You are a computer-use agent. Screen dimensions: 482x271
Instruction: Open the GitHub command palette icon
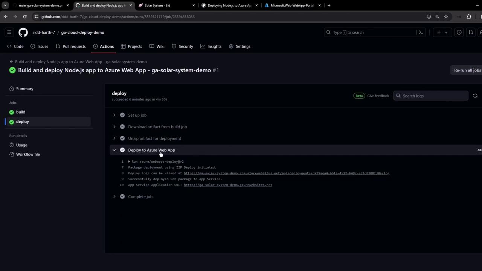[421, 32]
